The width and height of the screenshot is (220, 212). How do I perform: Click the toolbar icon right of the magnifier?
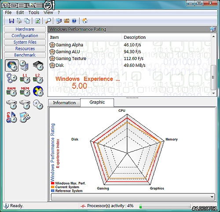coord(59,21)
